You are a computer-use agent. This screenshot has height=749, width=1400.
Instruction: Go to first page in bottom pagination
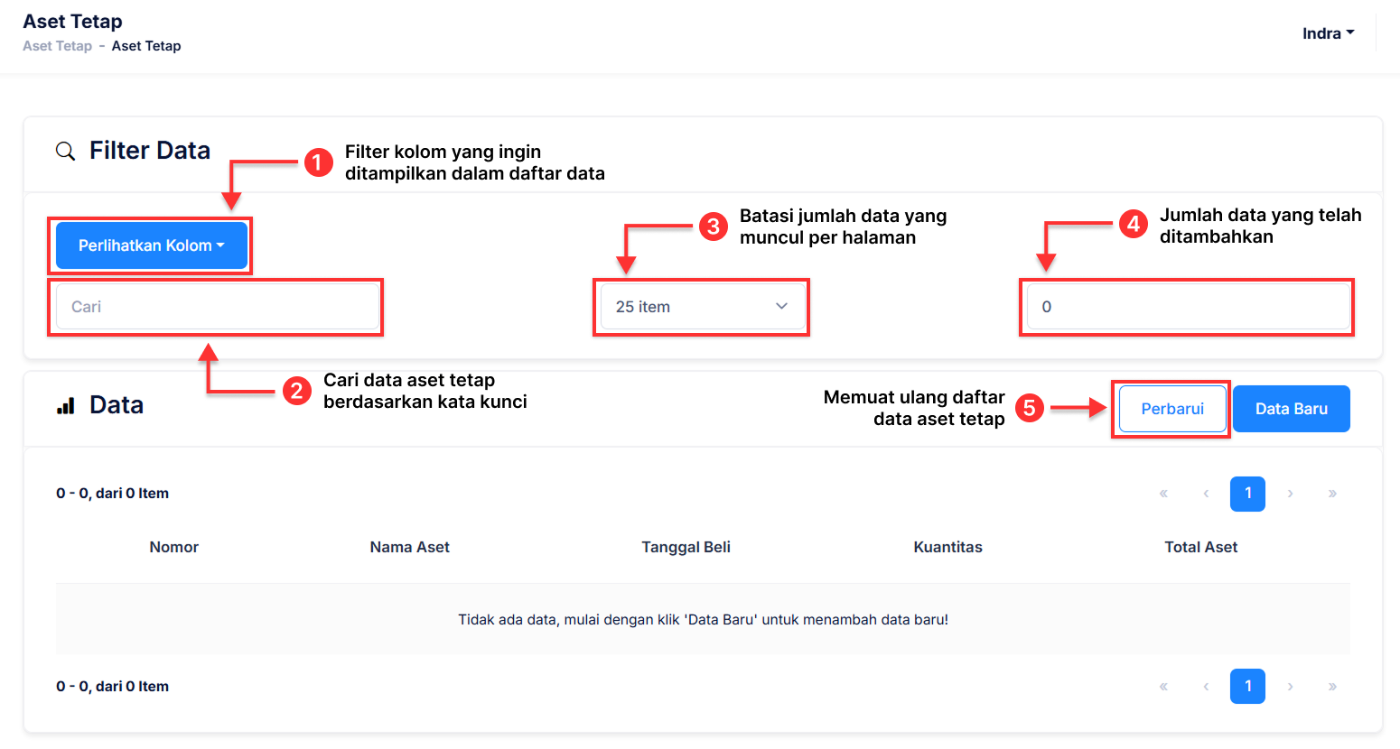point(1163,687)
